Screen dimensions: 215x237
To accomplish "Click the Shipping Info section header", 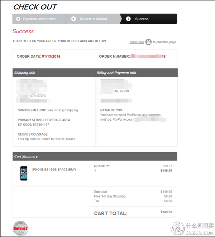I will (25, 73).
